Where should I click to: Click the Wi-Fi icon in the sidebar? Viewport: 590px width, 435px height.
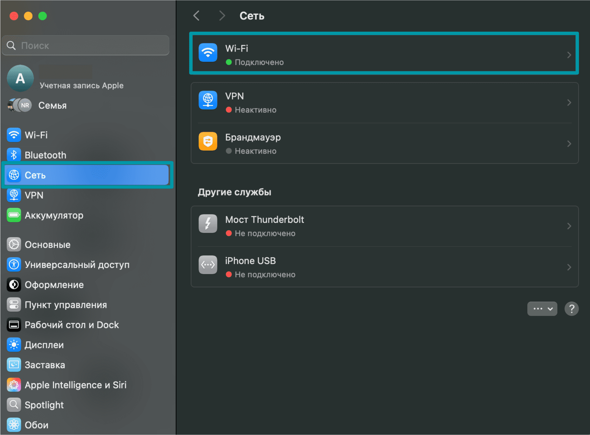click(x=14, y=135)
